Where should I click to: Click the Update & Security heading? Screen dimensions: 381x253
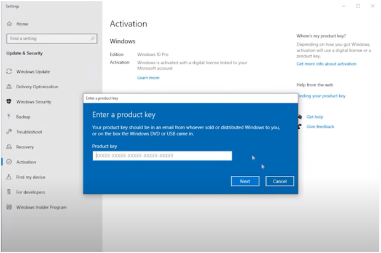click(25, 53)
